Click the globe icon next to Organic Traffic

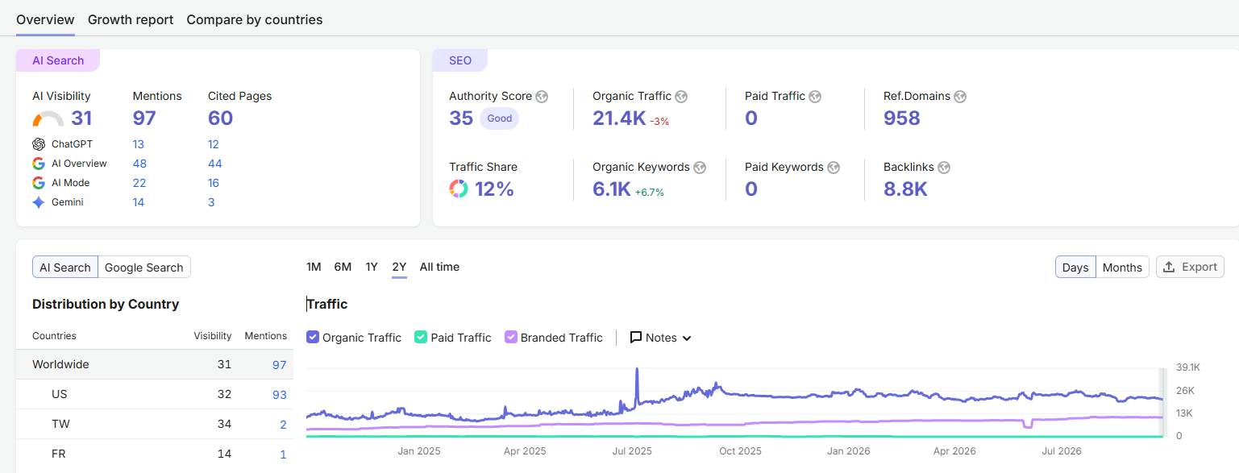[681, 97]
